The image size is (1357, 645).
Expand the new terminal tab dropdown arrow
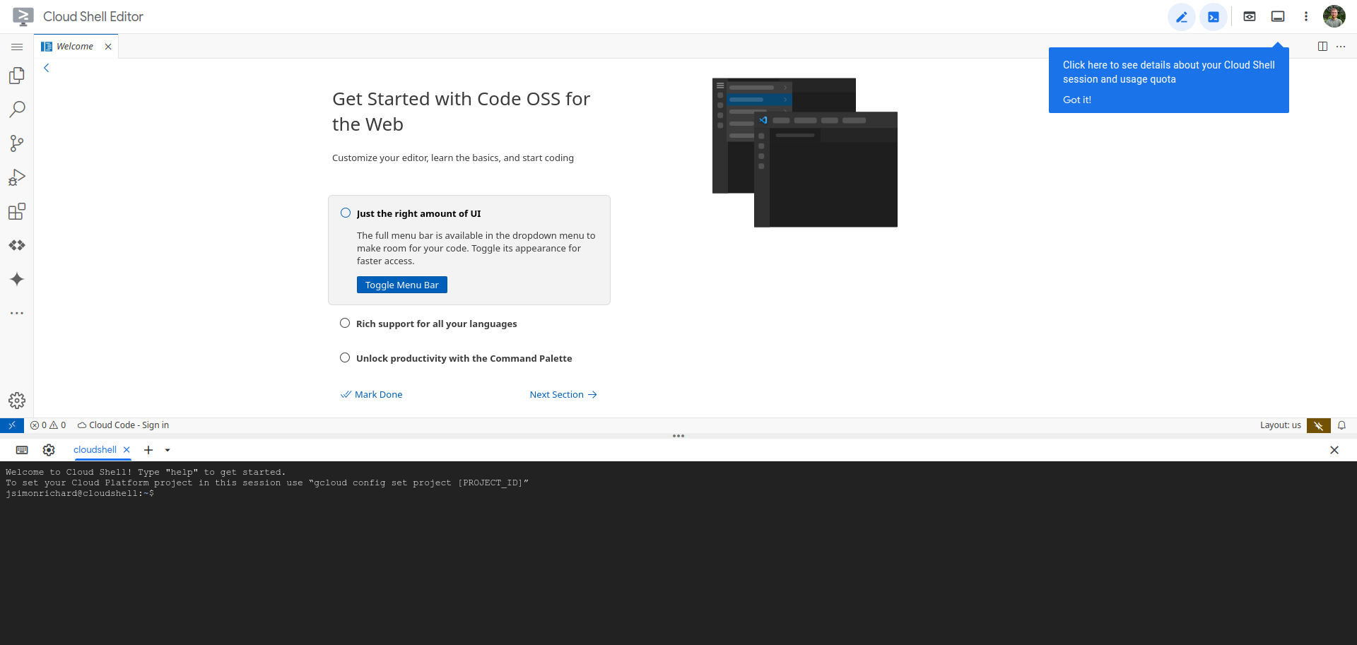coord(168,450)
